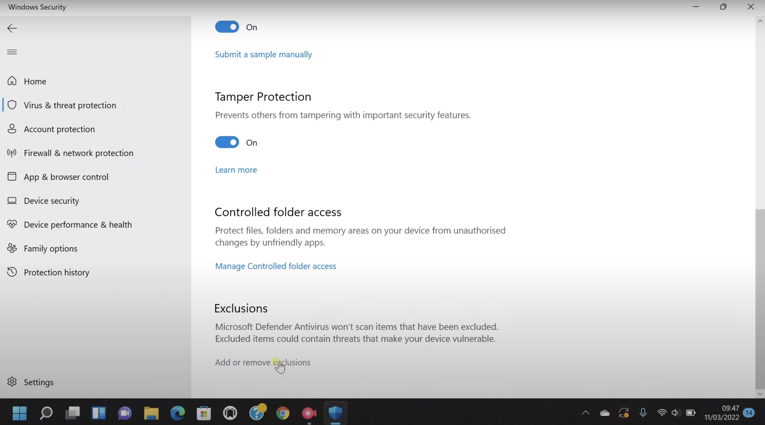Open Device performance & health section
The width and height of the screenshot is (765, 425).
[78, 225]
